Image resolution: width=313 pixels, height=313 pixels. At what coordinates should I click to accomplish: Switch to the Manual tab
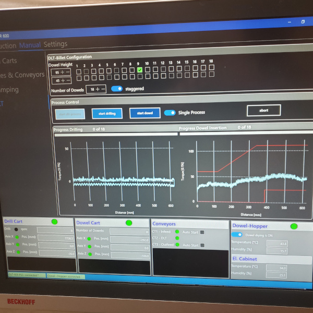coord(30,45)
